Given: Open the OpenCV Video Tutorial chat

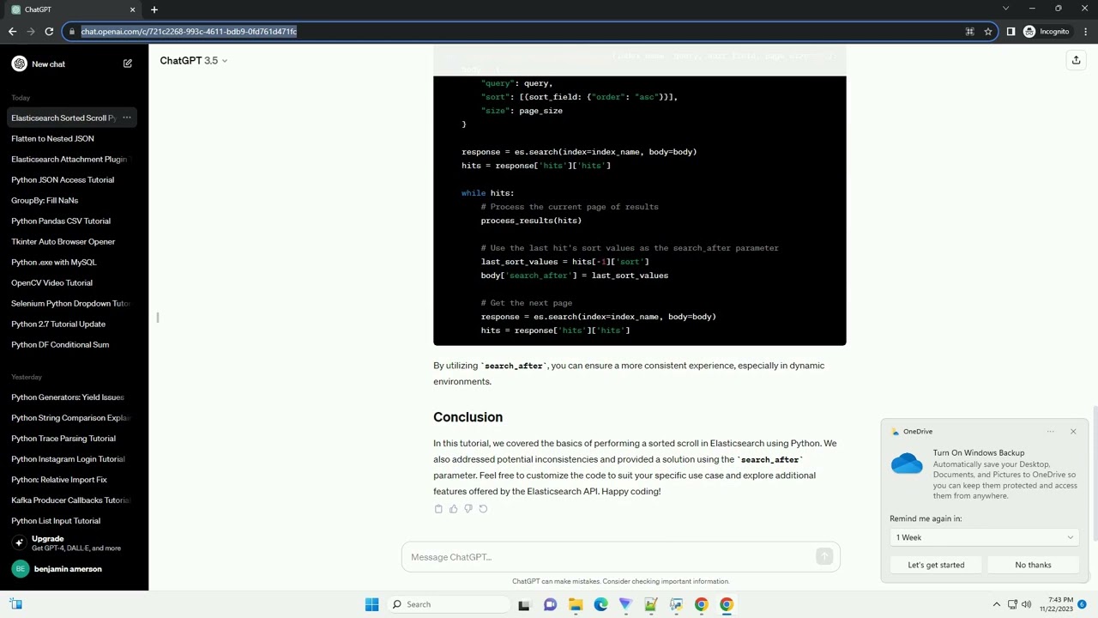Looking at the screenshot, I should 72,282.
